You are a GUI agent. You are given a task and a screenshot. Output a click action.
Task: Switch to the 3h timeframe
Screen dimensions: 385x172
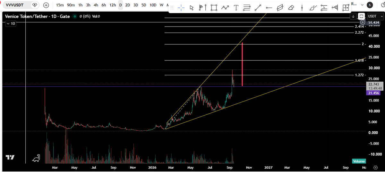click(x=88, y=5)
